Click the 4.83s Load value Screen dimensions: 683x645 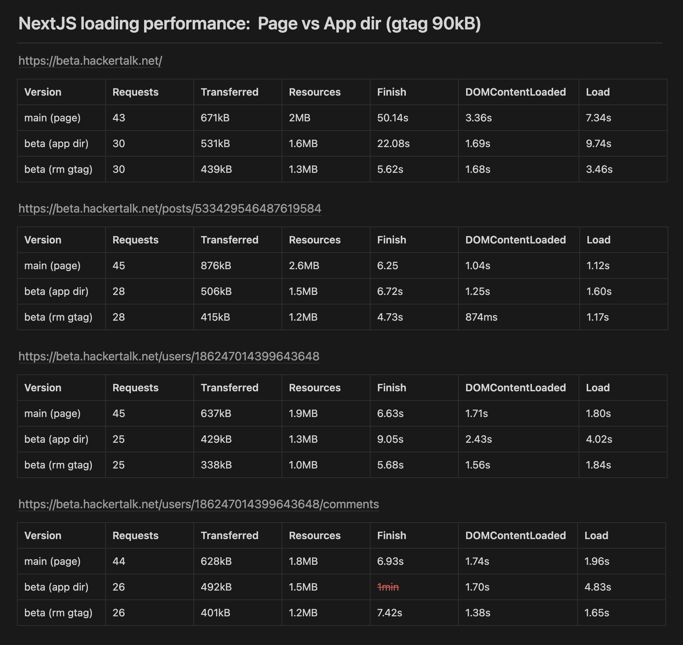[598, 587]
